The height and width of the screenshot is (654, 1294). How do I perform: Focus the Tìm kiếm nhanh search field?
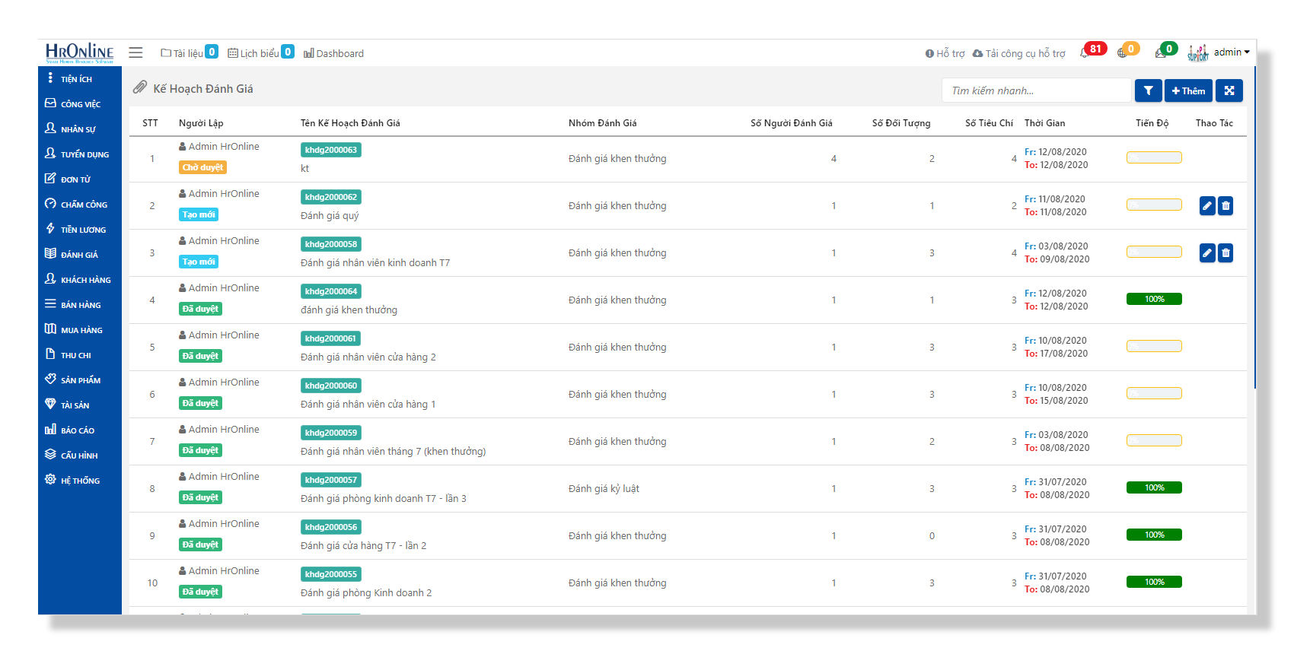1036,90
